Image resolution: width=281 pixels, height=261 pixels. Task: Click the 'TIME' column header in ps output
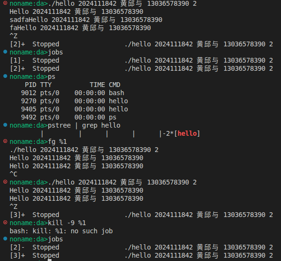point(97,85)
